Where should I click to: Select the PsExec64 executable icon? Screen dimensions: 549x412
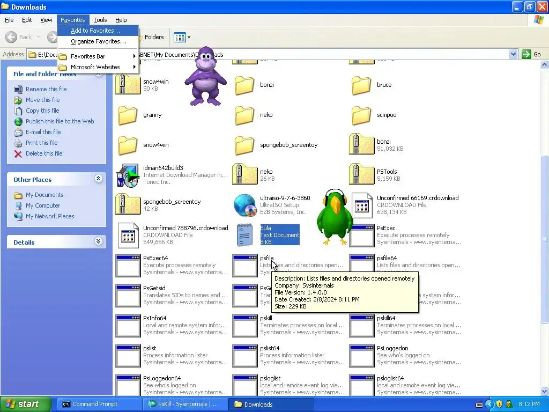128,266
